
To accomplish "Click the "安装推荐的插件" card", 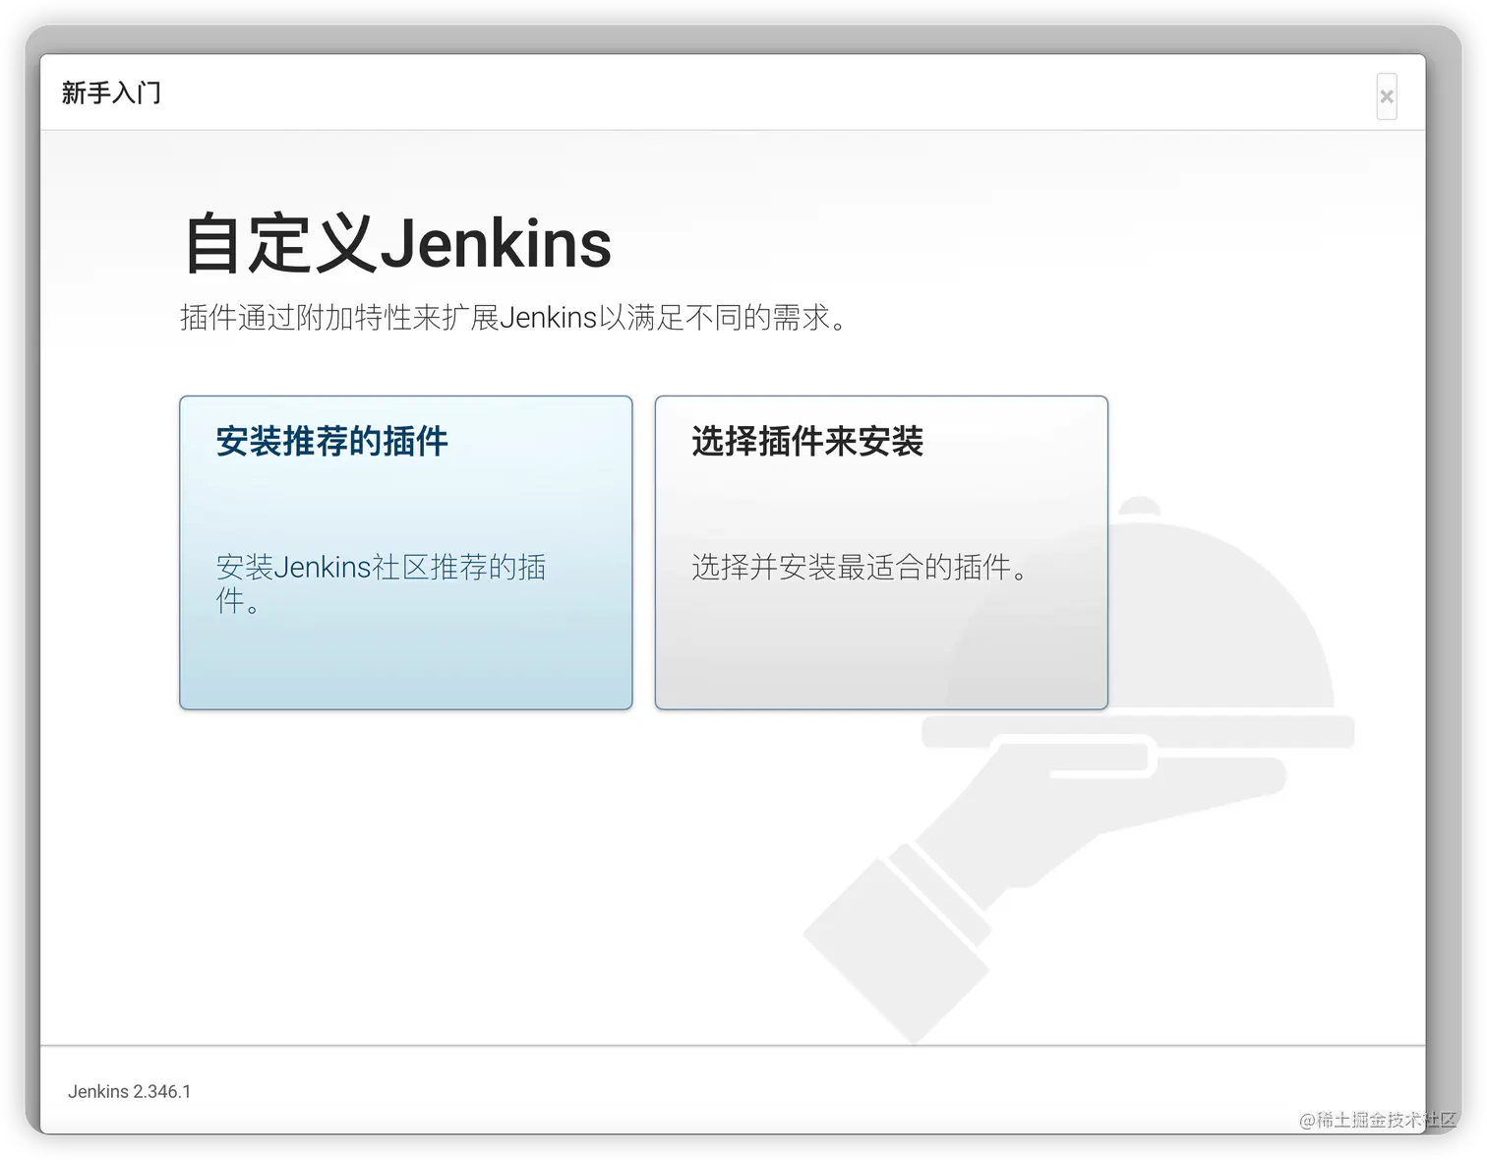I will click(x=405, y=552).
